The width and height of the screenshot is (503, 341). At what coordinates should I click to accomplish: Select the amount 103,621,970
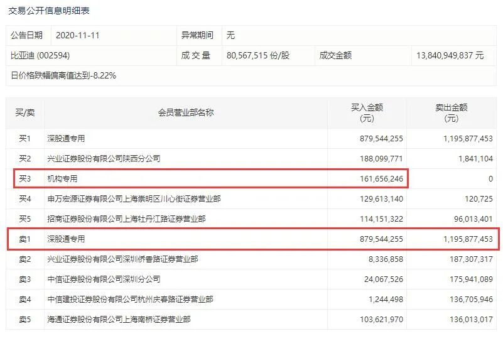pyautogui.click(x=381, y=320)
